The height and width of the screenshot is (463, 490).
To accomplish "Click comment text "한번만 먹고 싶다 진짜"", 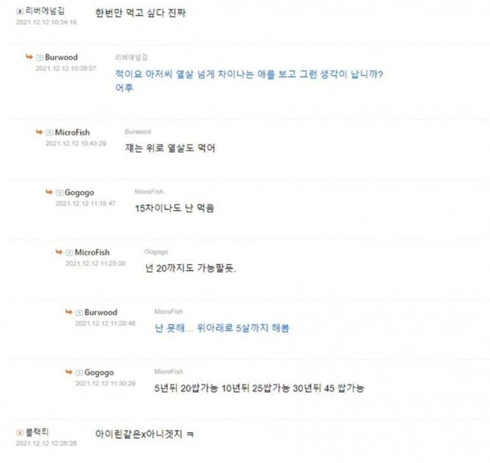I will [x=141, y=13].
